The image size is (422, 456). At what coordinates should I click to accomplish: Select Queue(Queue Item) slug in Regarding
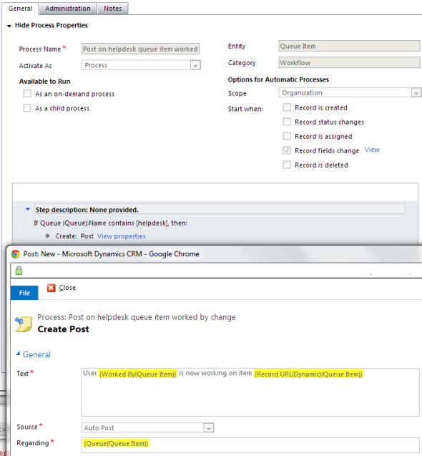(116, 444)
